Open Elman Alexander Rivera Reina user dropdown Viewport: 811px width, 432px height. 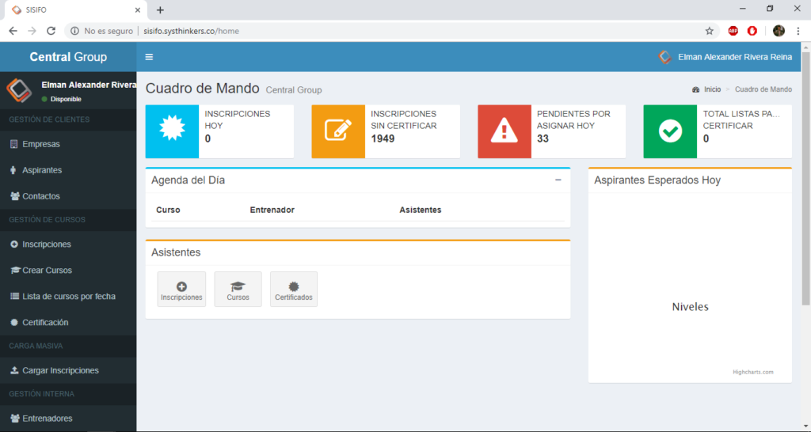(725, 57)
